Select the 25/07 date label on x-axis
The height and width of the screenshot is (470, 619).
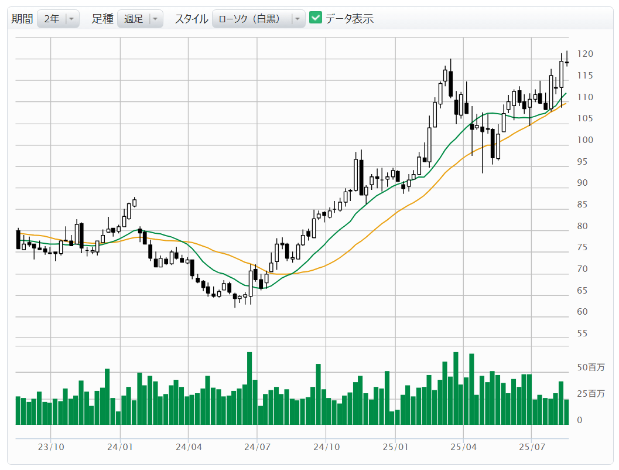pos(531,447)
